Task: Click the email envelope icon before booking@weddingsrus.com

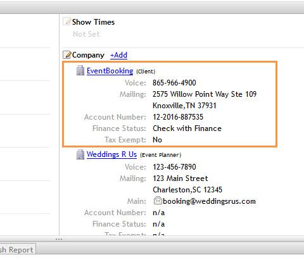Action: (158, 201)
